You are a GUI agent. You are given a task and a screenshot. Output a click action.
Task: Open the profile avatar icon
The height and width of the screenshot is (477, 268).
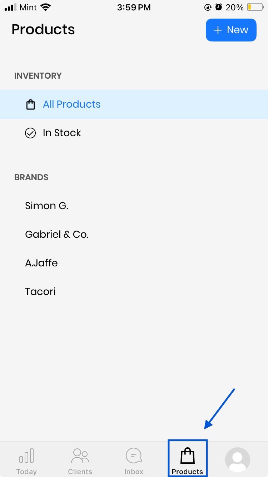coord(238,460)
